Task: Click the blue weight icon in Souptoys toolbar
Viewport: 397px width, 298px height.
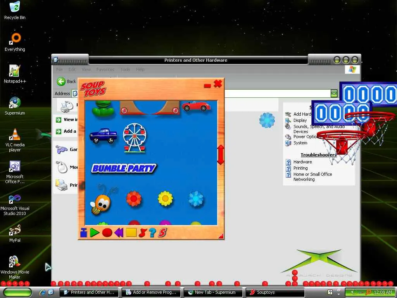Action: pos(84,232)
